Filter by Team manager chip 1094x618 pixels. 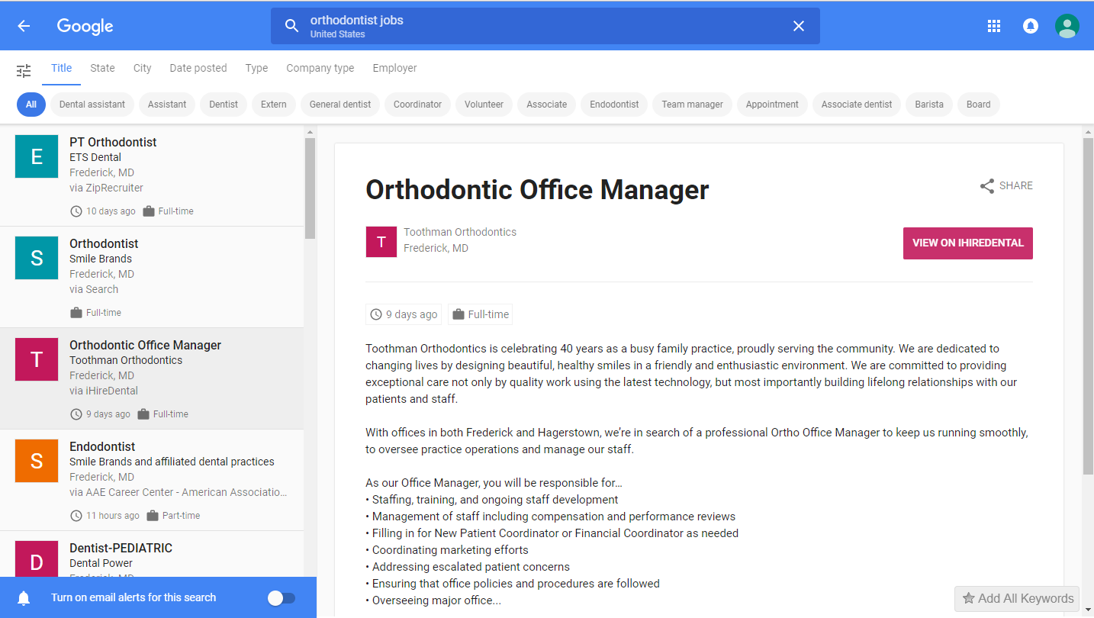coord(692,105)
